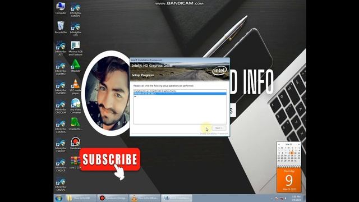This screenshot has height=202, width=359.
Task: Open the green smadav installer icon
Action: (x=75, y=124)
